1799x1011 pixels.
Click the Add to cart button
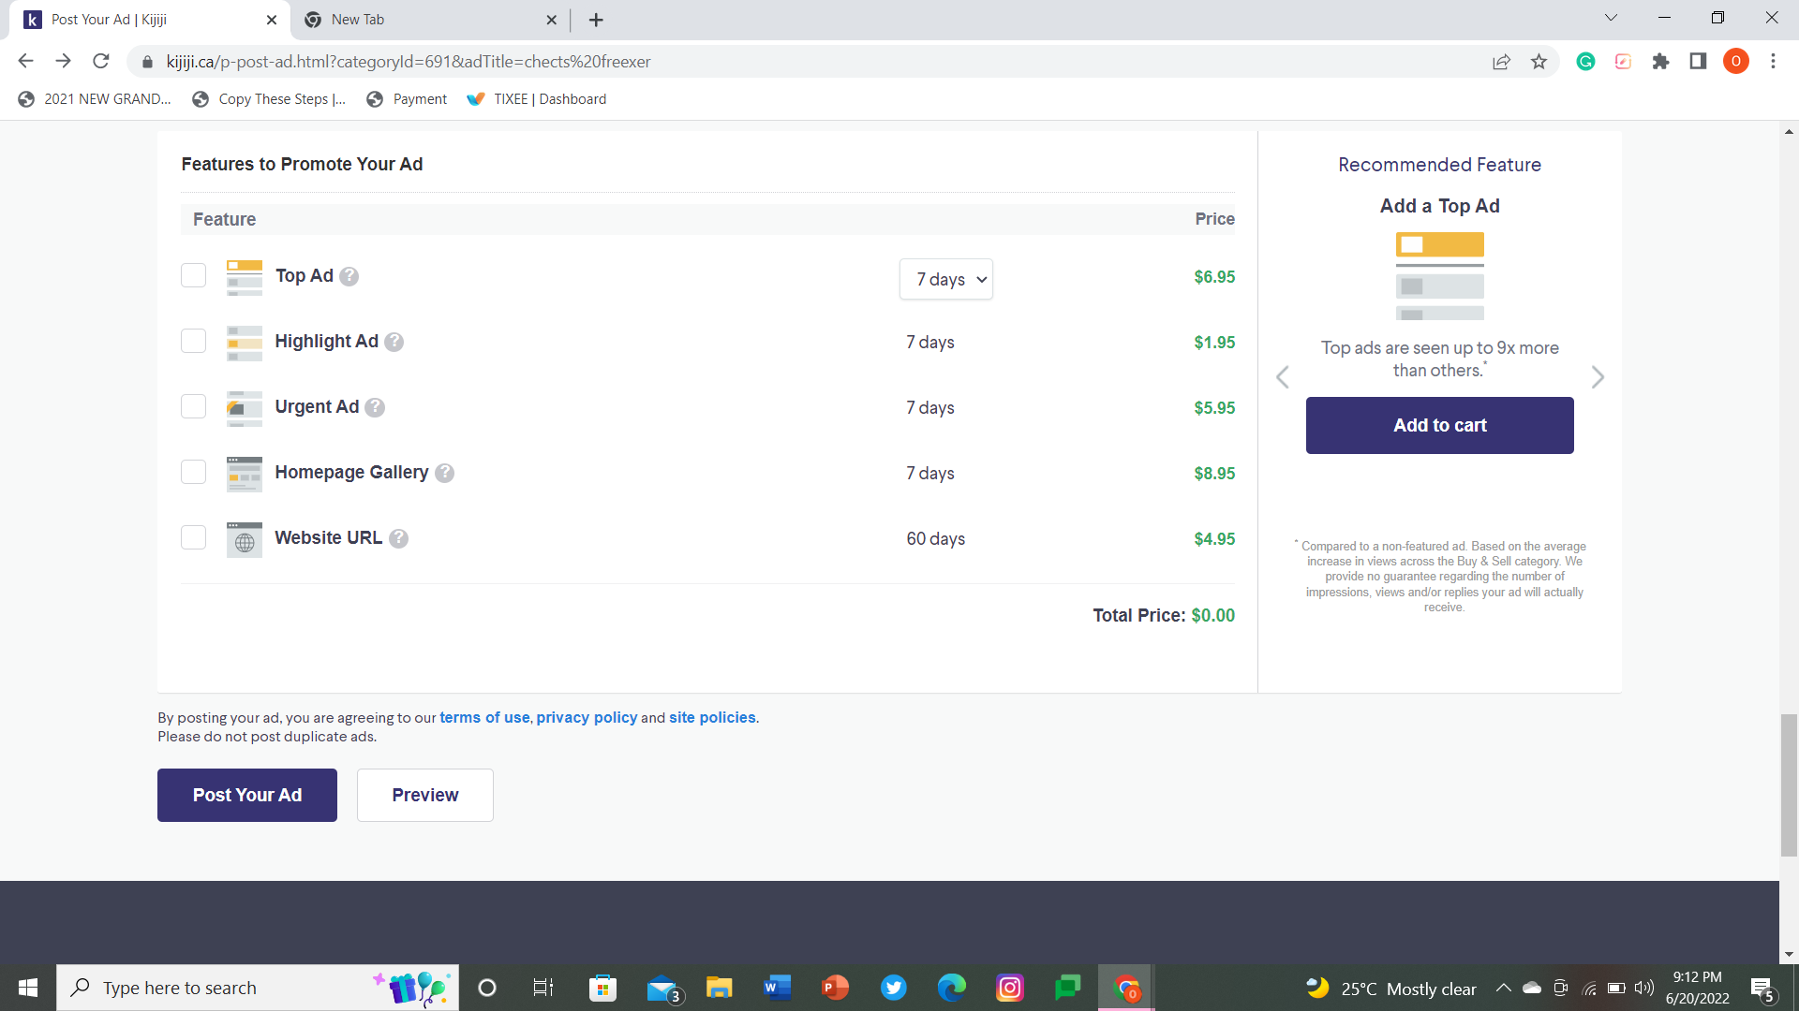pyautogui.click(x=1439, y=425)
